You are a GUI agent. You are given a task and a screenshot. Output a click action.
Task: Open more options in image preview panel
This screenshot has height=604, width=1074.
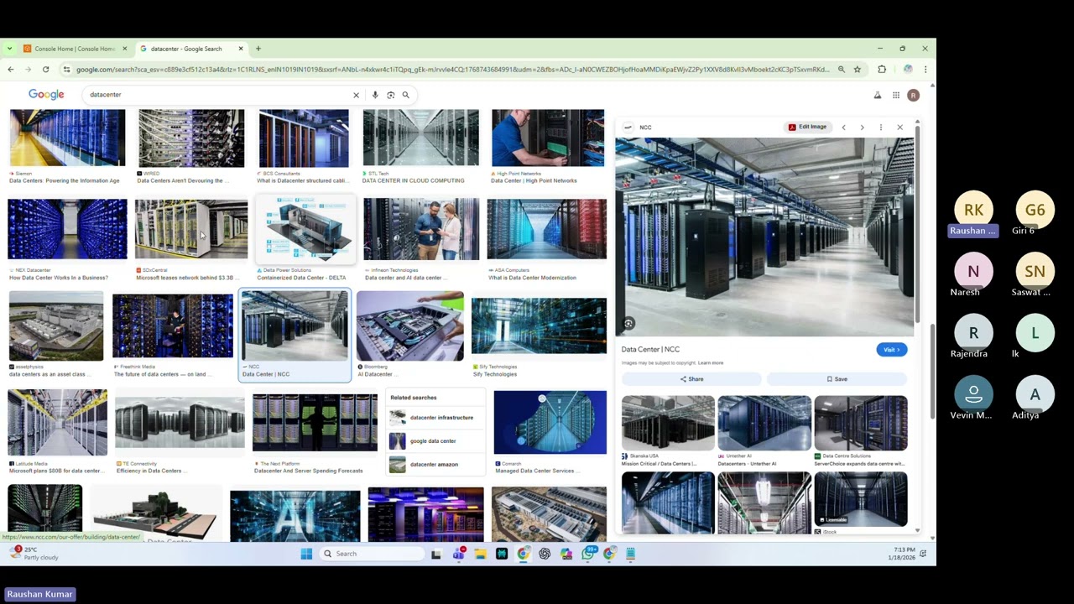[x=880, y=128]
